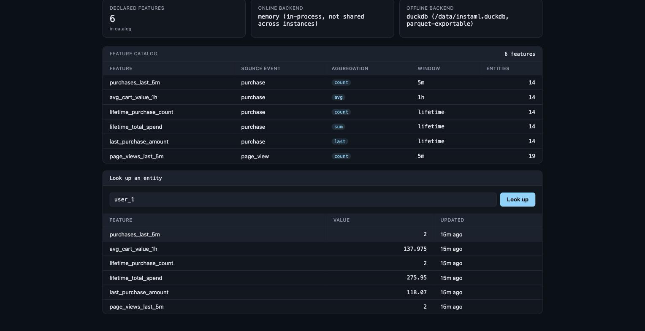Click the FEATURE CATALOG heading
The width and height of the screenshot is (645, 331).
click(x=133, y=54)
